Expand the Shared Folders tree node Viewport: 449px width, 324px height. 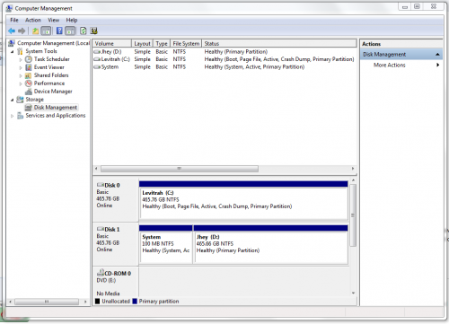[21, 75]
